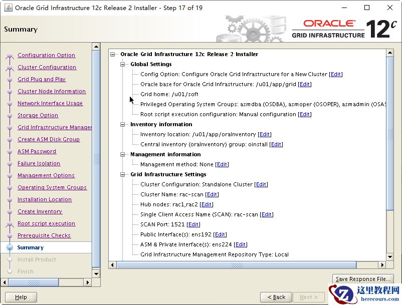Click summary tree scroll left arrow
Screen dimensions: 402x305
tap(112, 265)
